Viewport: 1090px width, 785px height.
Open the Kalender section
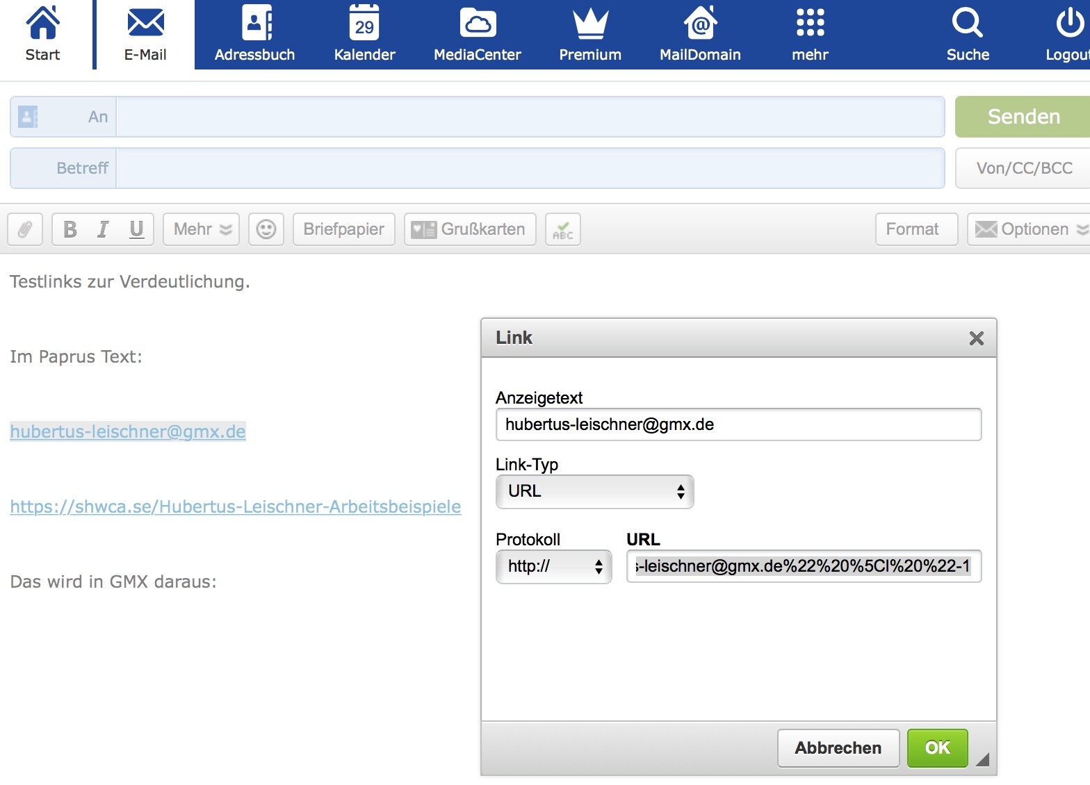[x=364, y=34]
